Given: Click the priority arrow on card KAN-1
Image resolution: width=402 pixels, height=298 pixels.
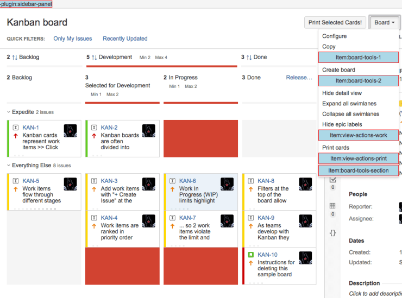Looking at the screenshot, I should coord(15,136).
